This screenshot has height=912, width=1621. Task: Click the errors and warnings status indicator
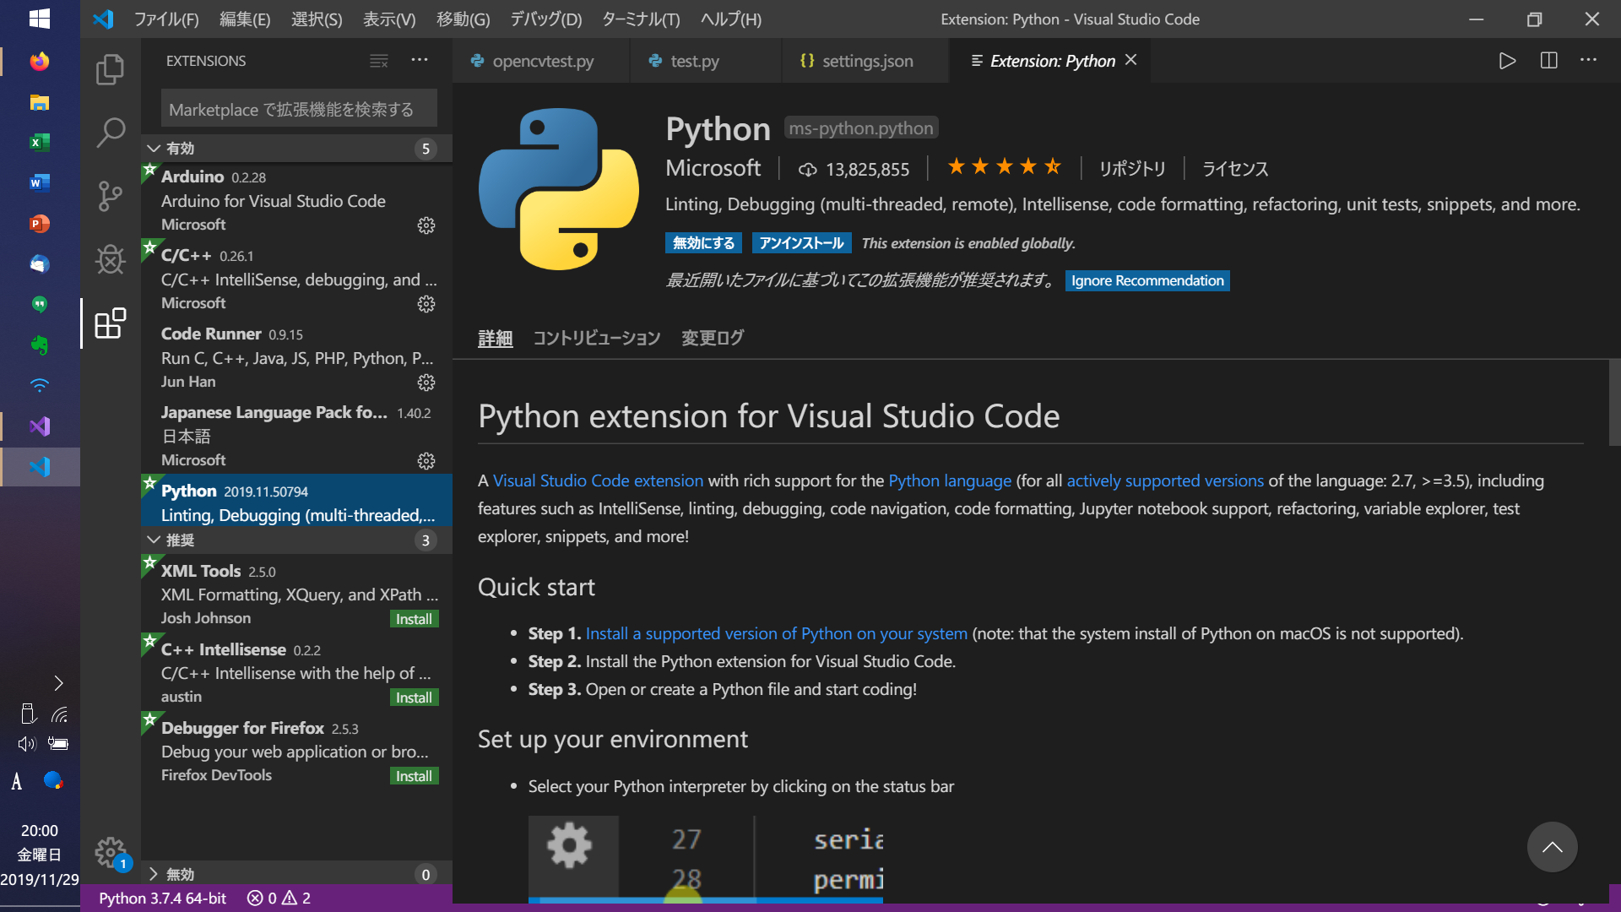(x=279, y=898)
